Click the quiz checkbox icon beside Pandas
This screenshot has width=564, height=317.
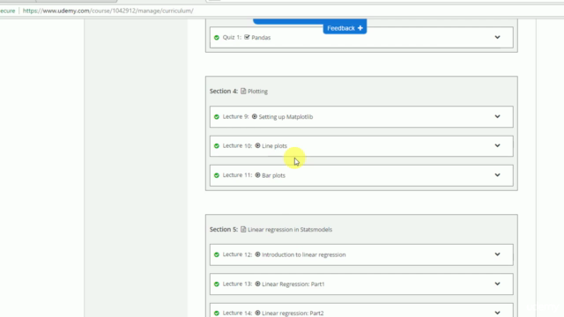(x=247, y=37)
